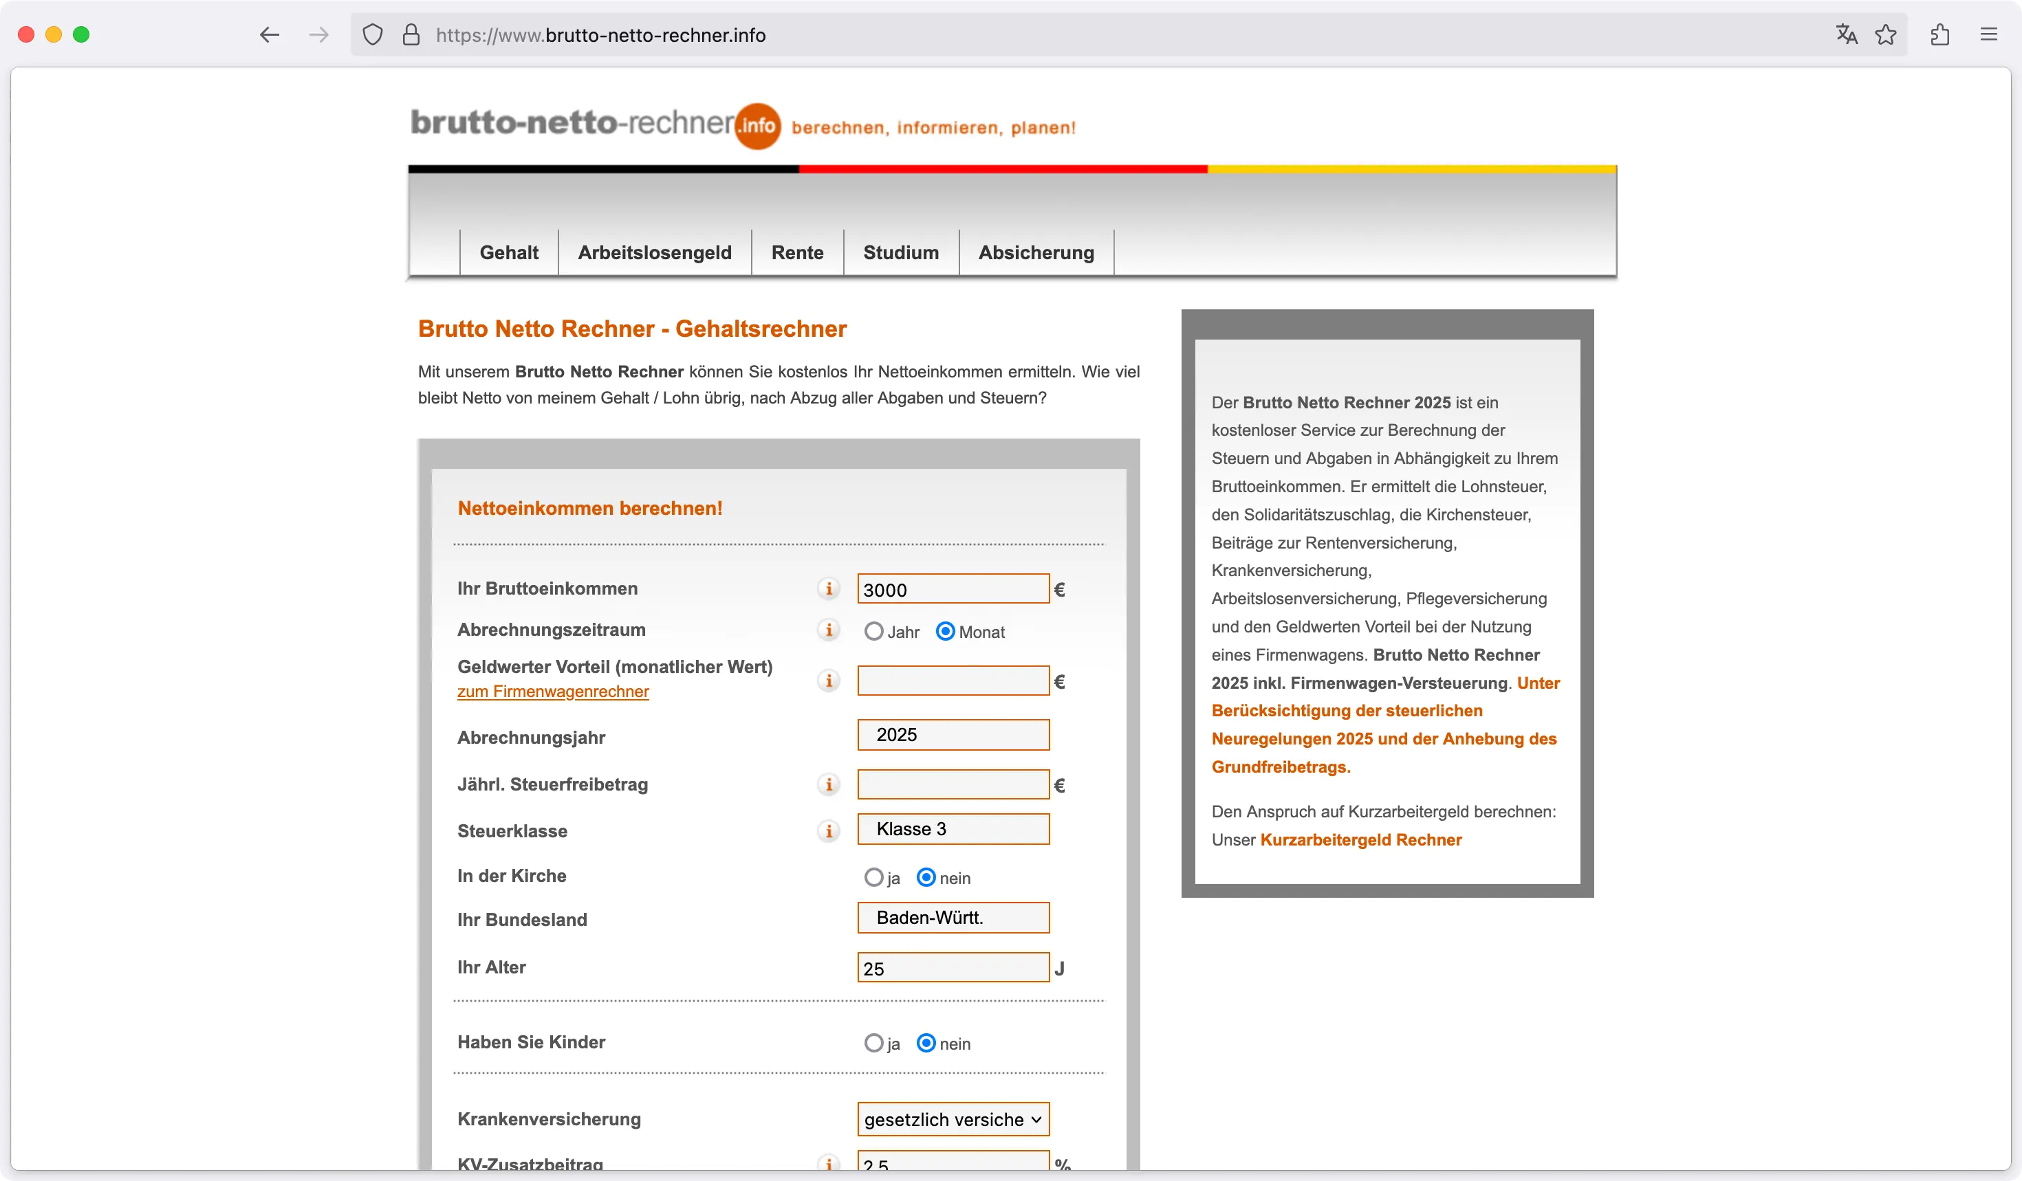Screen dimensions: 2022x1181
Task: Open the Rente navigation tab
Action: [x=796, y=252]
